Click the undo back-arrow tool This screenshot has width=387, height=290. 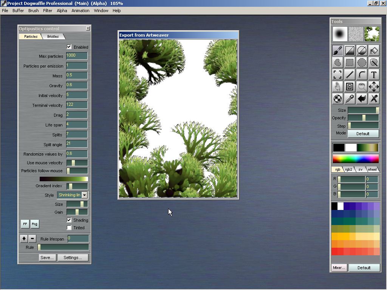pyautogui.click(x=362, y=99)
